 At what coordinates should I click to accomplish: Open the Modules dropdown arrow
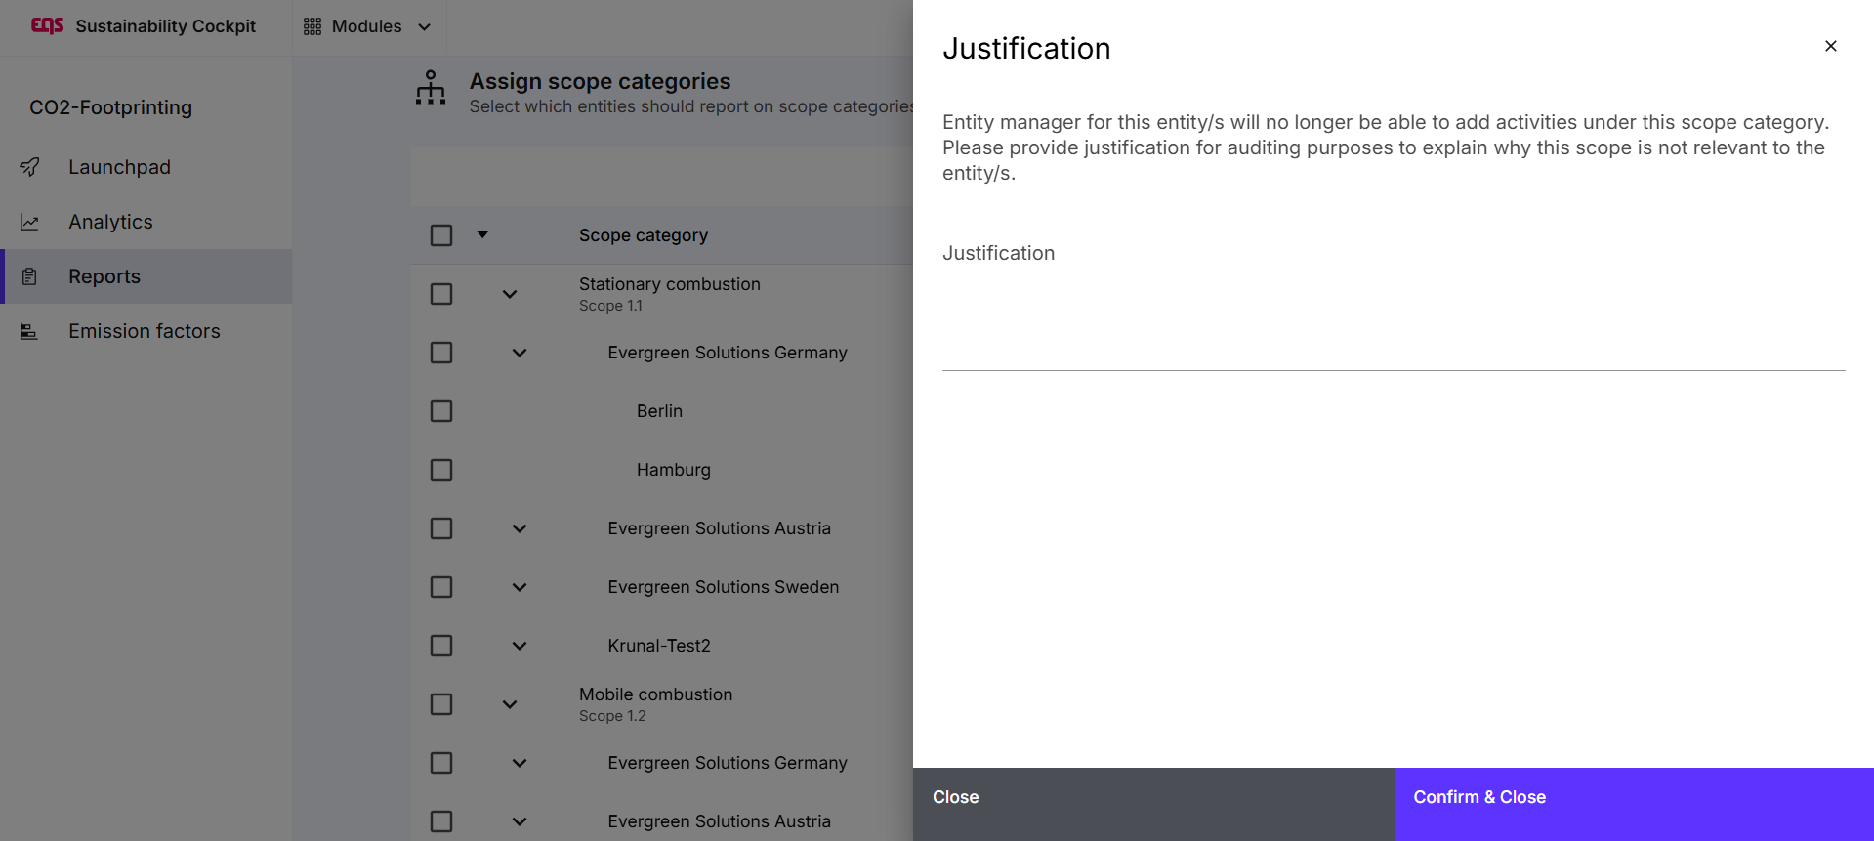(425, 26)
